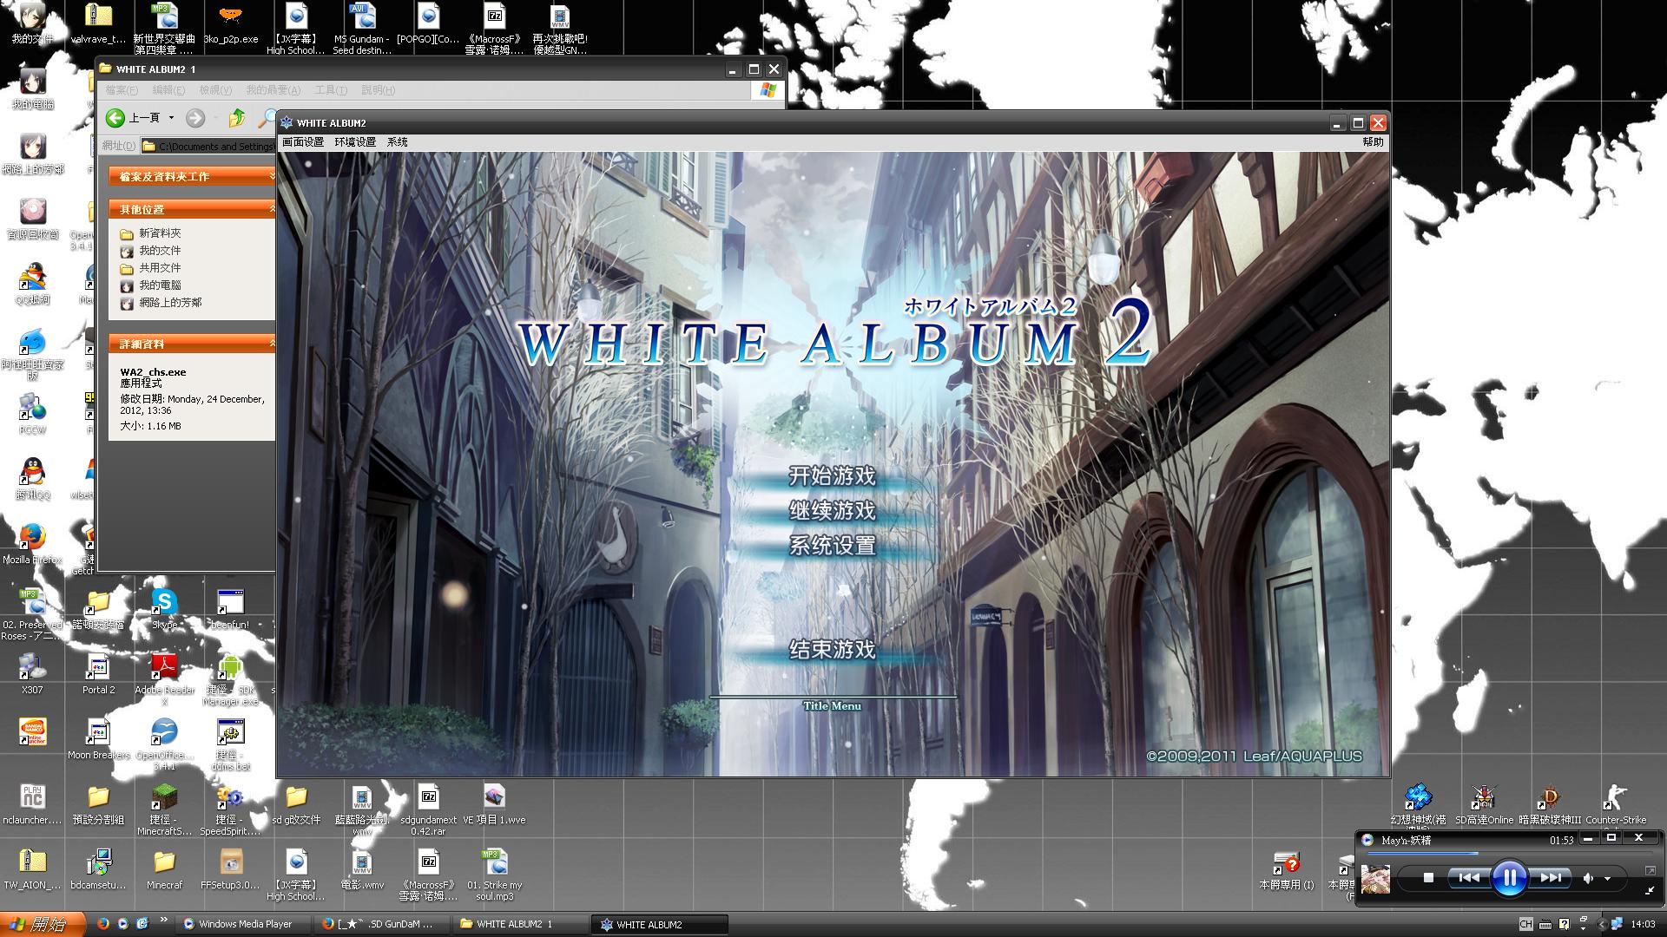Skip to the next track

[1551, 878]
